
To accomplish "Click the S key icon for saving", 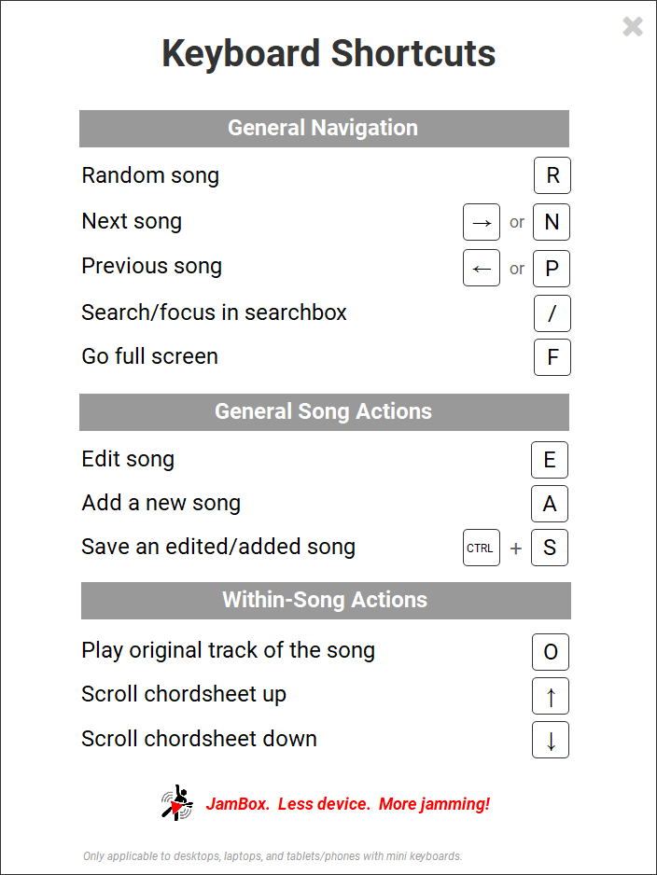I will (550, 548).
